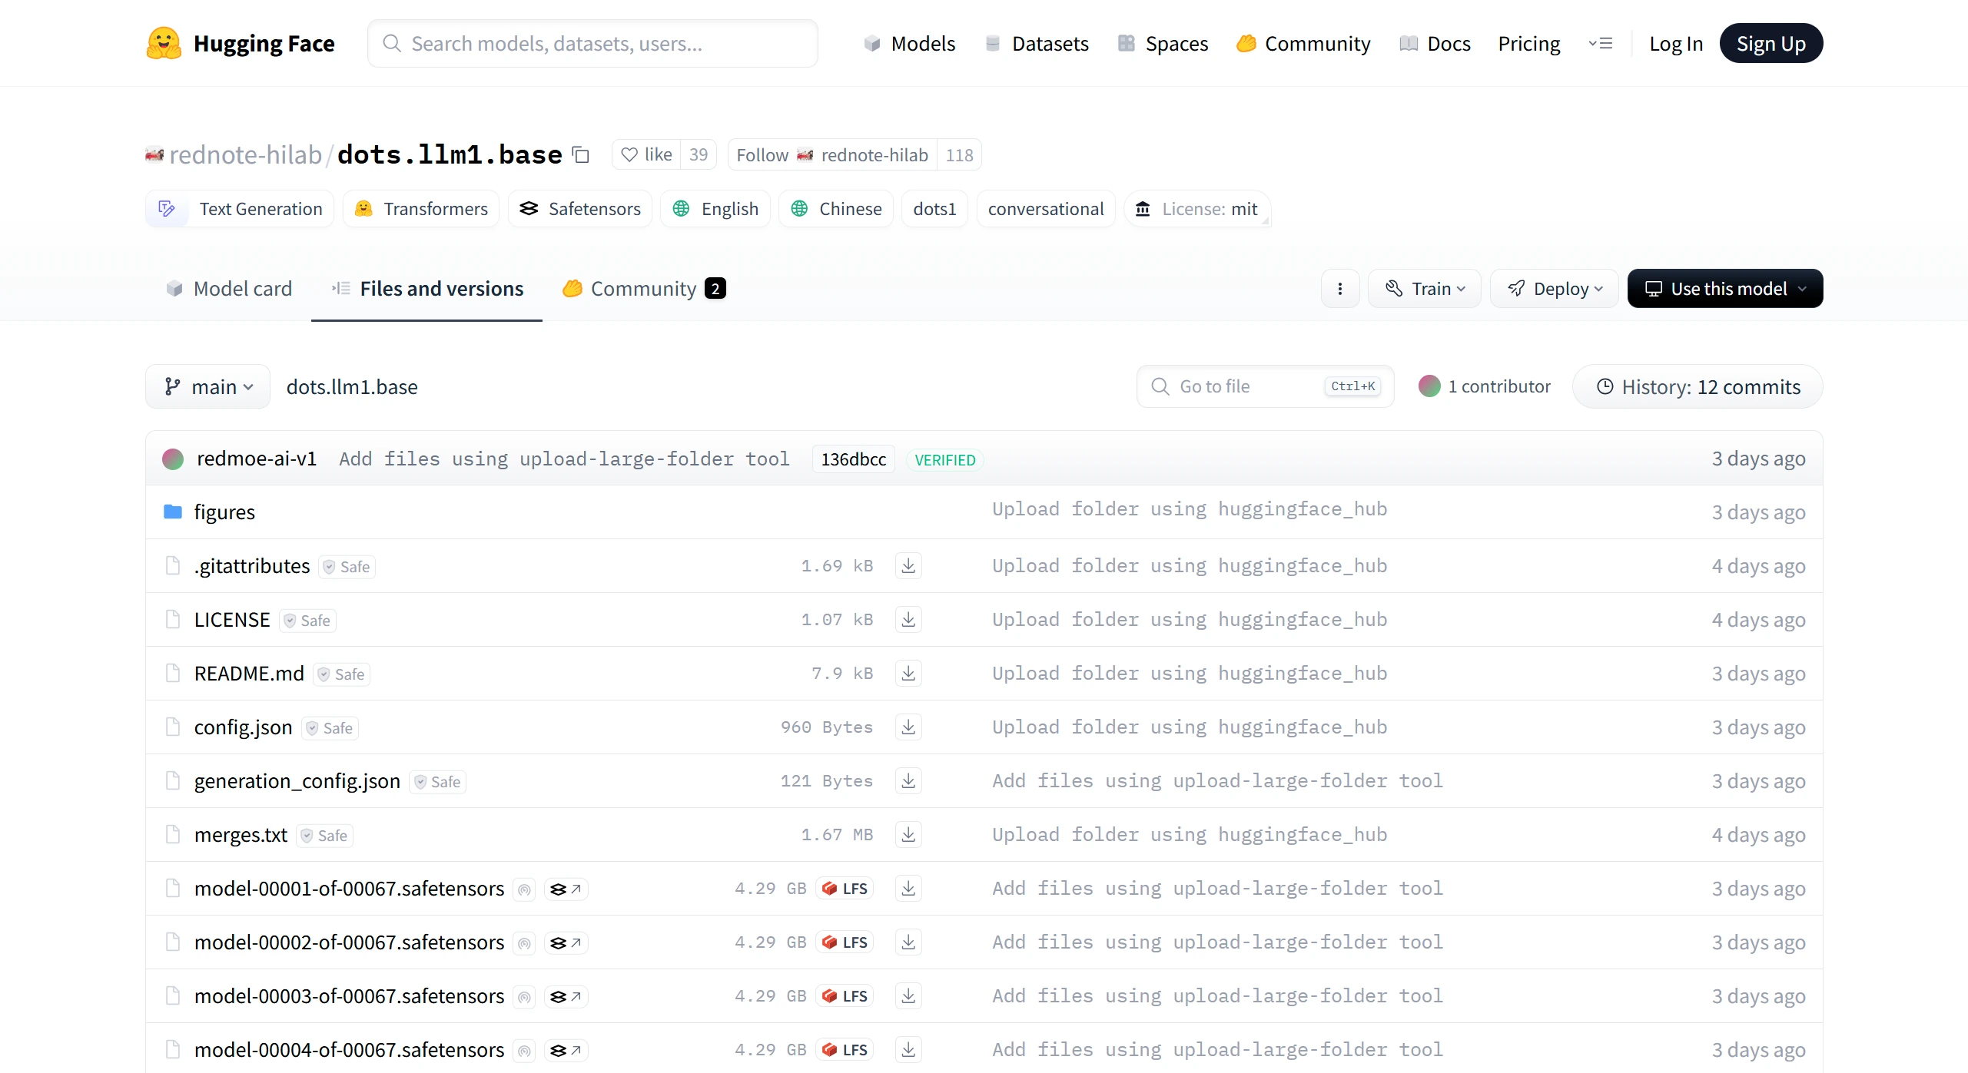
Task: Open pickle scan icon for model-00003 file
Action: [x=524, y=996]
